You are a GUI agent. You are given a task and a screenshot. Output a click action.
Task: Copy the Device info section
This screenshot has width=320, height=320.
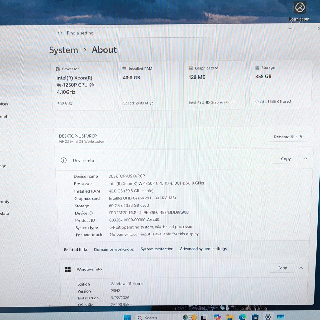coord(286,159)
